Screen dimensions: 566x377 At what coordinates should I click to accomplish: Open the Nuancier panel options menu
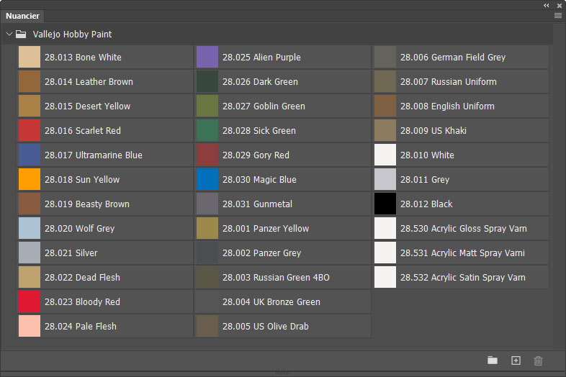coord(558,15)
